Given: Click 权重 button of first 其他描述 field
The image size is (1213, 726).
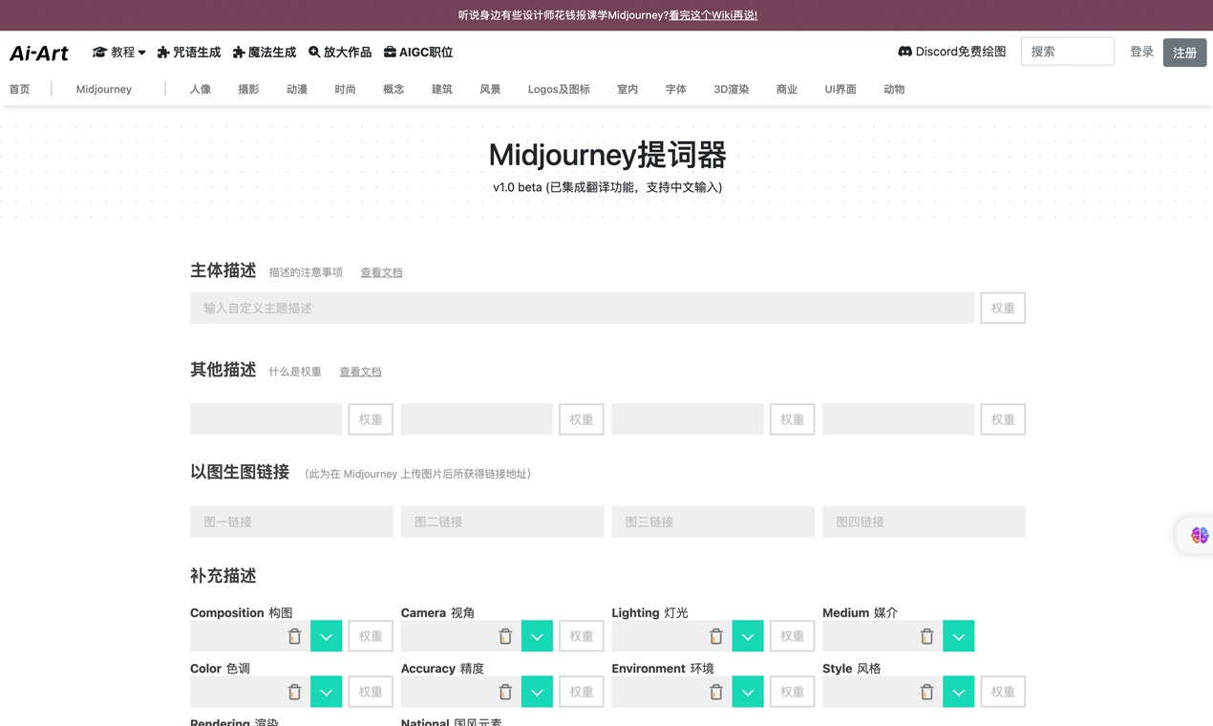Looking at the screenshot, I should pos(371,419).
